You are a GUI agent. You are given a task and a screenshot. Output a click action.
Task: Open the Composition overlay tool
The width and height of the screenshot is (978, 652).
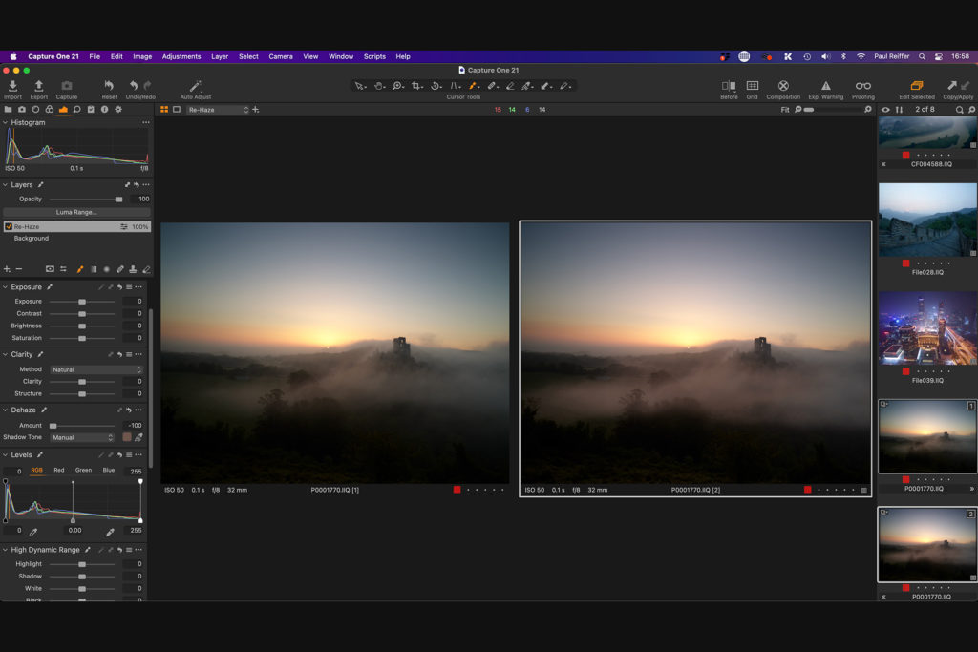pos(783,85)
